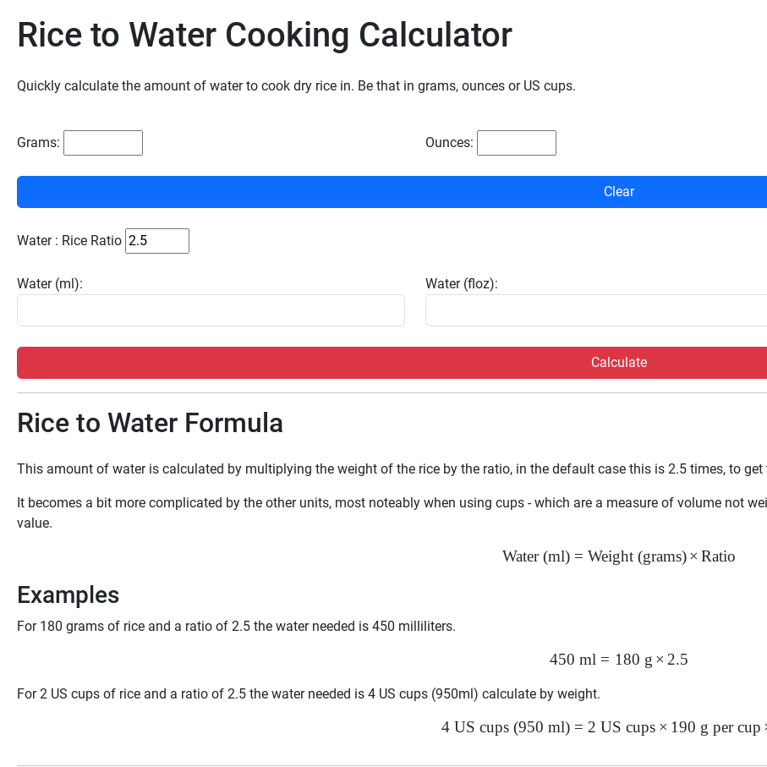Click the 'Ounces:' label text
This screenshot has width=767, height=767.
click(449, 143)
